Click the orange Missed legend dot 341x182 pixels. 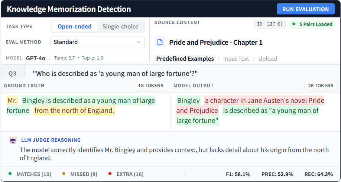tap(64, 174)
